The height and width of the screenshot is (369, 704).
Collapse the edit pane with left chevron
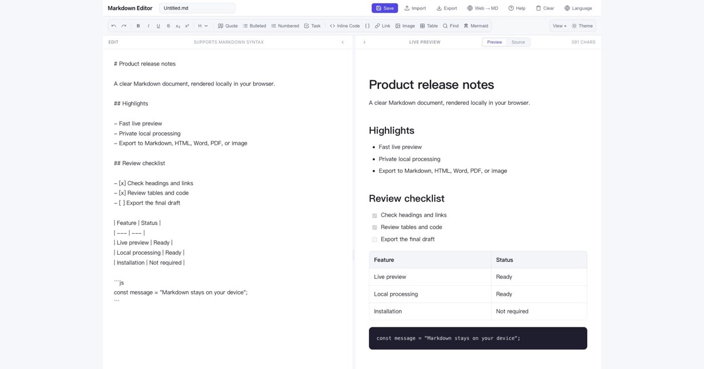click(x=343, y=42)
